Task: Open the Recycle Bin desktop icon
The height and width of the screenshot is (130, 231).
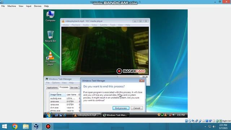Action: (51, 36)
